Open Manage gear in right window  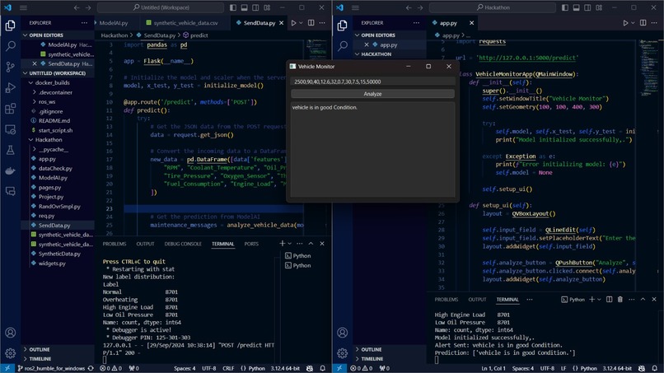pos(343,352)
